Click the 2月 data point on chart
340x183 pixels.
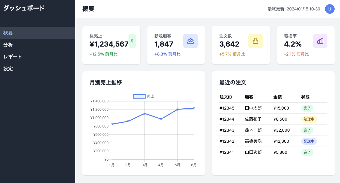(128, 121)
